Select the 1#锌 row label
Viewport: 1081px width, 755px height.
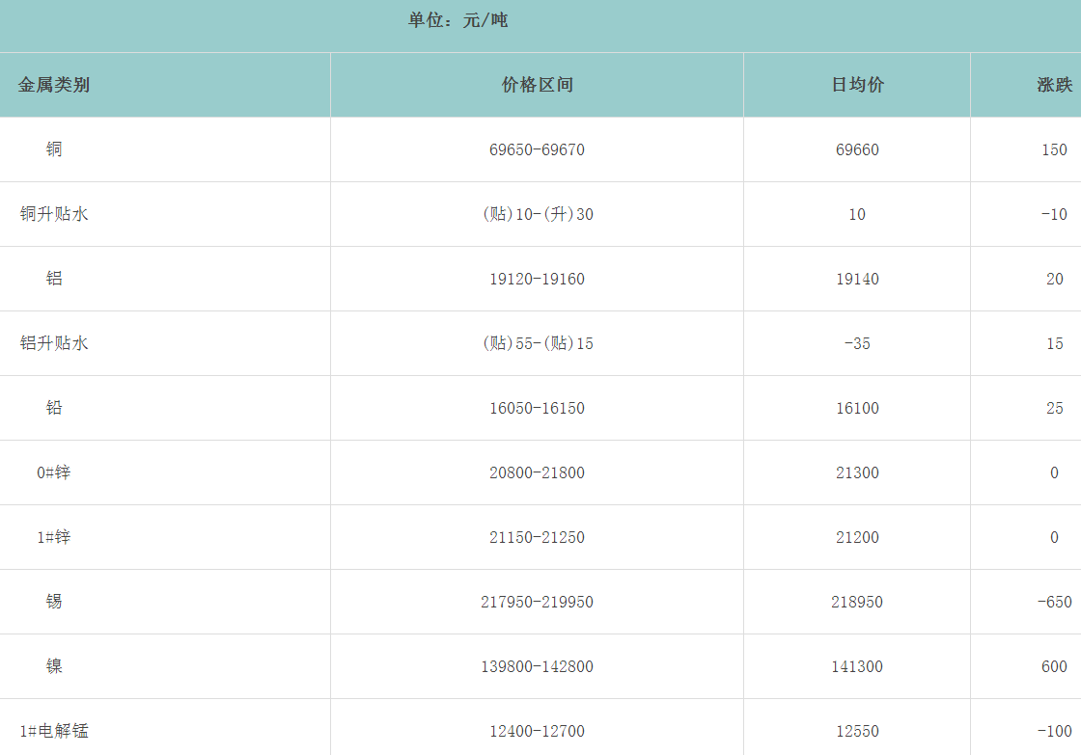54,537
